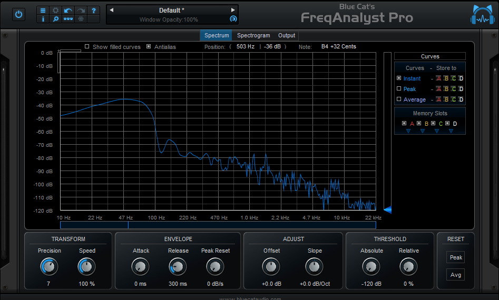Uncheck the Instant curve checkbox
Viewport: 499px width, 300px height.
click(x=399, y=78)
